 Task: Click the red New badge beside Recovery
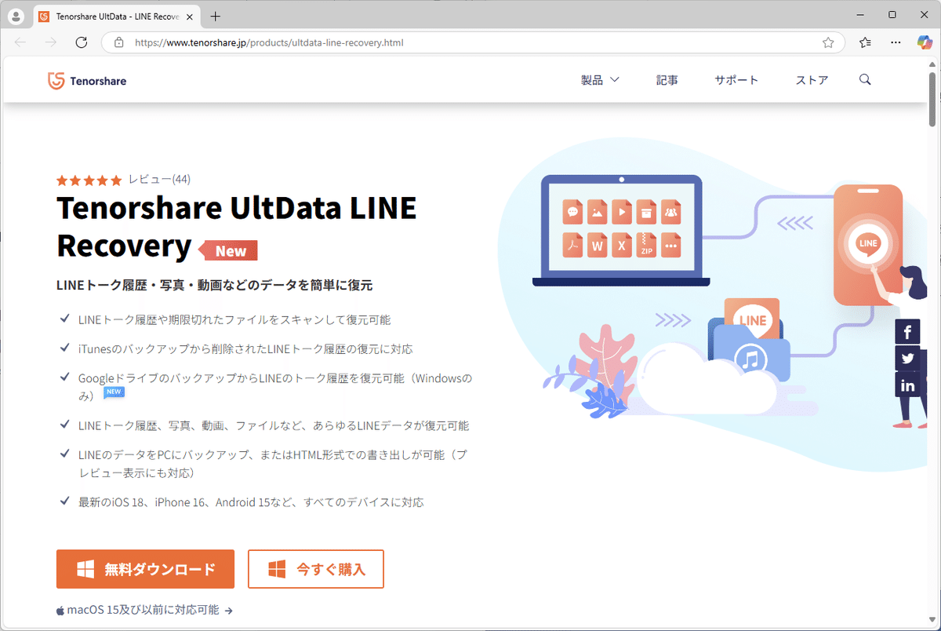coord(227,251)
